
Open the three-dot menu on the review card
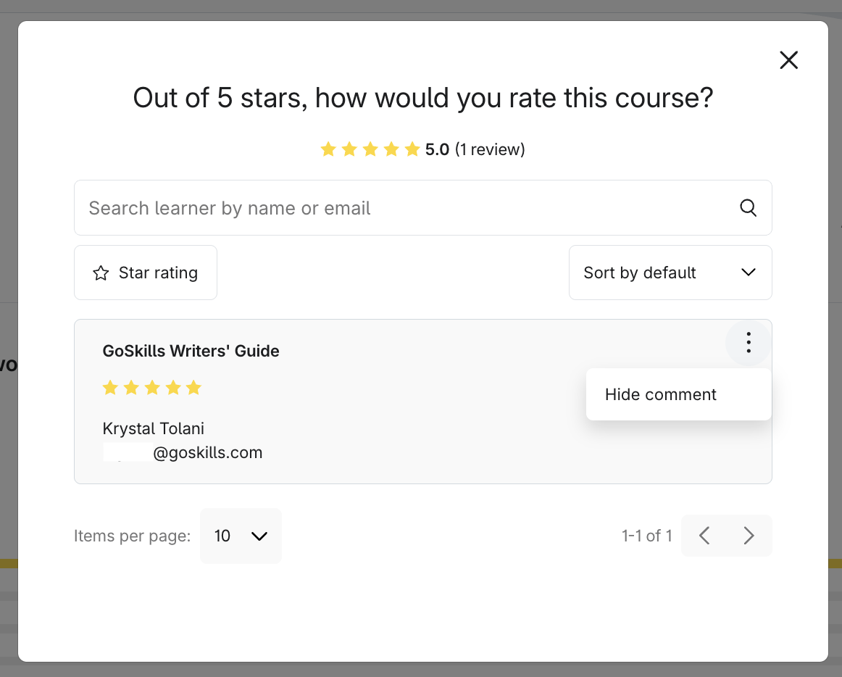click(748, 342)
